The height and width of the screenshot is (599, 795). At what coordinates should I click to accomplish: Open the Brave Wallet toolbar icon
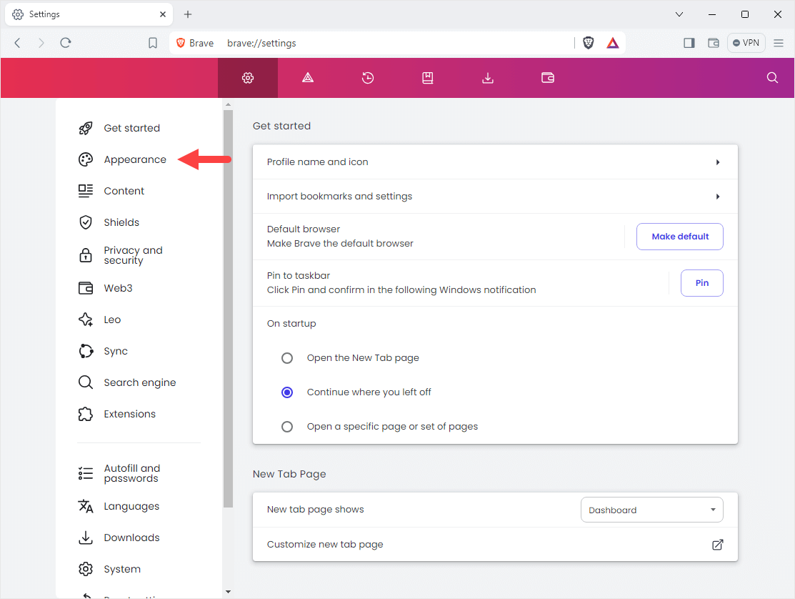714,43
